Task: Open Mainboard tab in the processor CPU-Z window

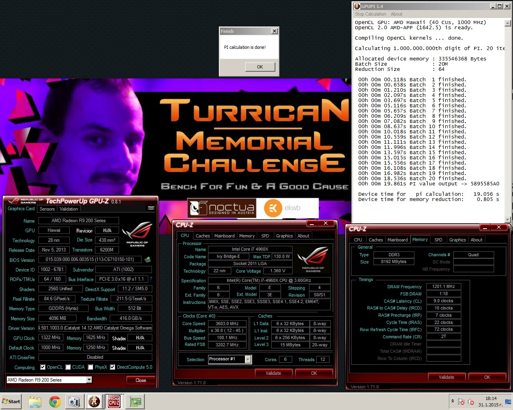Action: point(224,236)
